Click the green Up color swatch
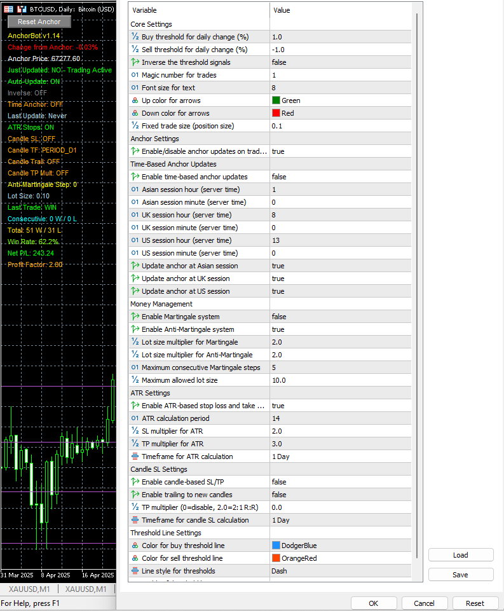 pyautogui.click(x=276, y=100)
